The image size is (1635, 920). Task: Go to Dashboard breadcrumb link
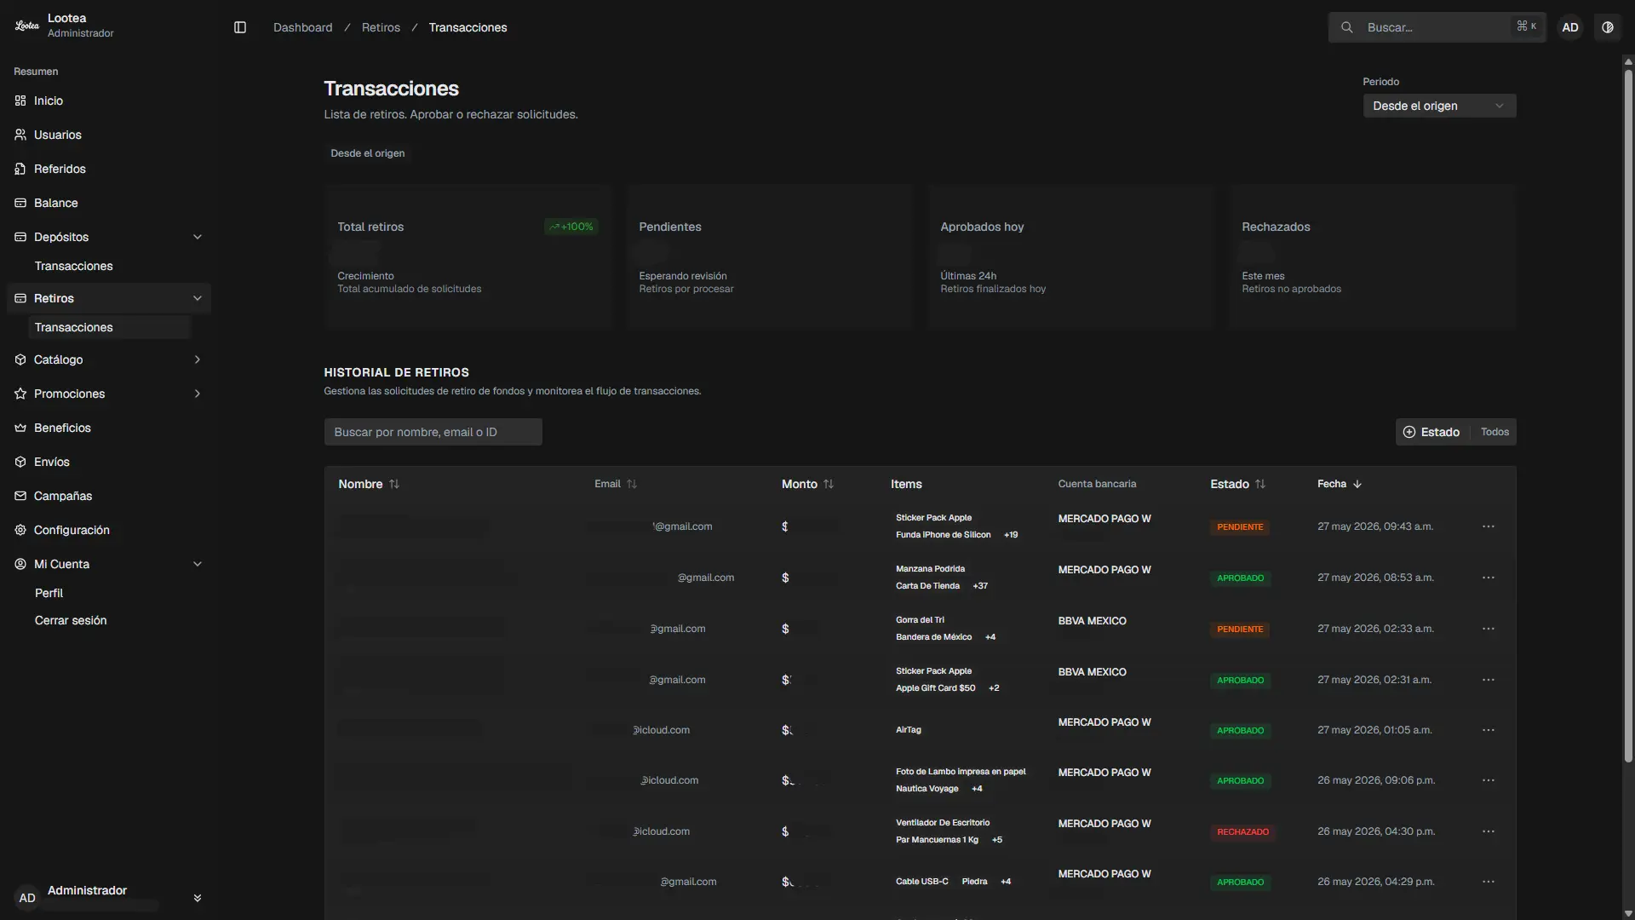(x=302, y=27)
